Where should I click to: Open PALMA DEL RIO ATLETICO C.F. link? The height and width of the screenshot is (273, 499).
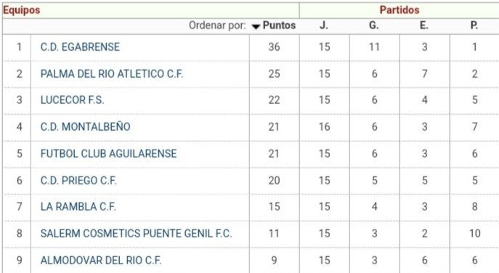(112, 74)
